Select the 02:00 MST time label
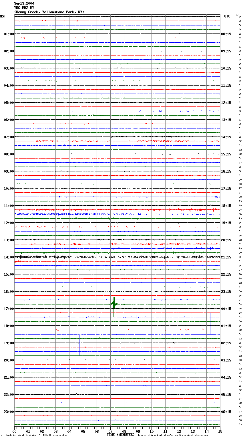The image size is (243, 439). click(x=9, y=51)
